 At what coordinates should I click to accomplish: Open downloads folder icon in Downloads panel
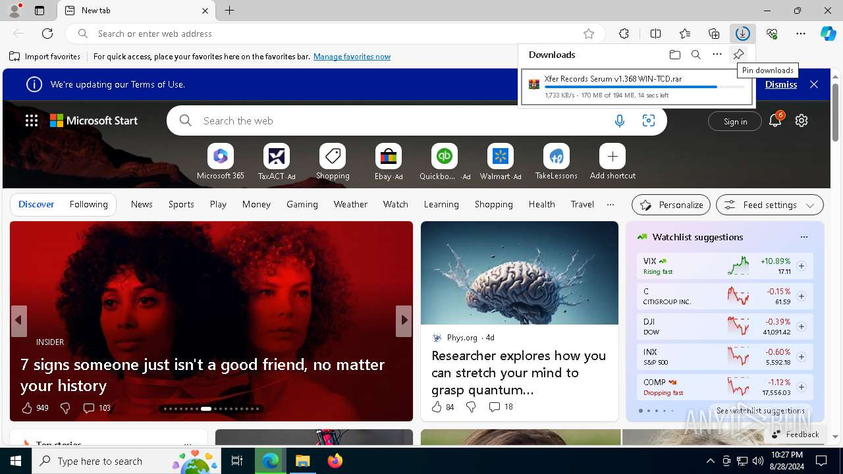click(x=675, y=55)
